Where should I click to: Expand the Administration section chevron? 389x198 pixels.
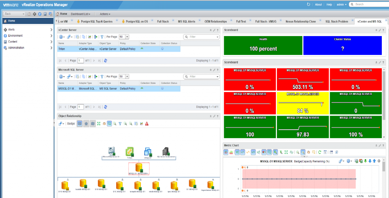click(51, 48)
